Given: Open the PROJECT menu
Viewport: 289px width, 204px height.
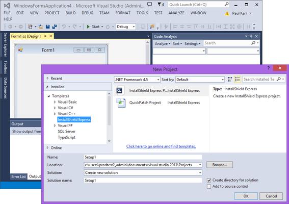Looking at the screenshot, I should [x=52, y=13].
